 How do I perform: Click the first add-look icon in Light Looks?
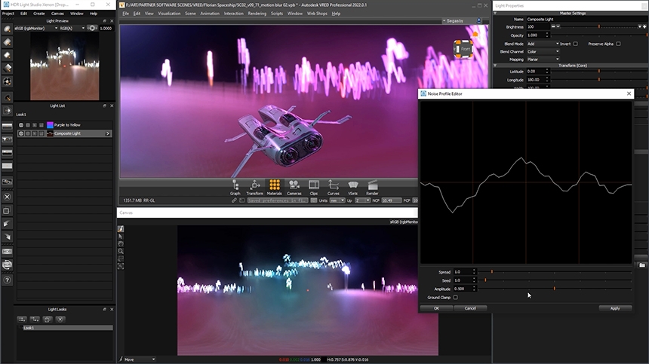click(22, 320)
